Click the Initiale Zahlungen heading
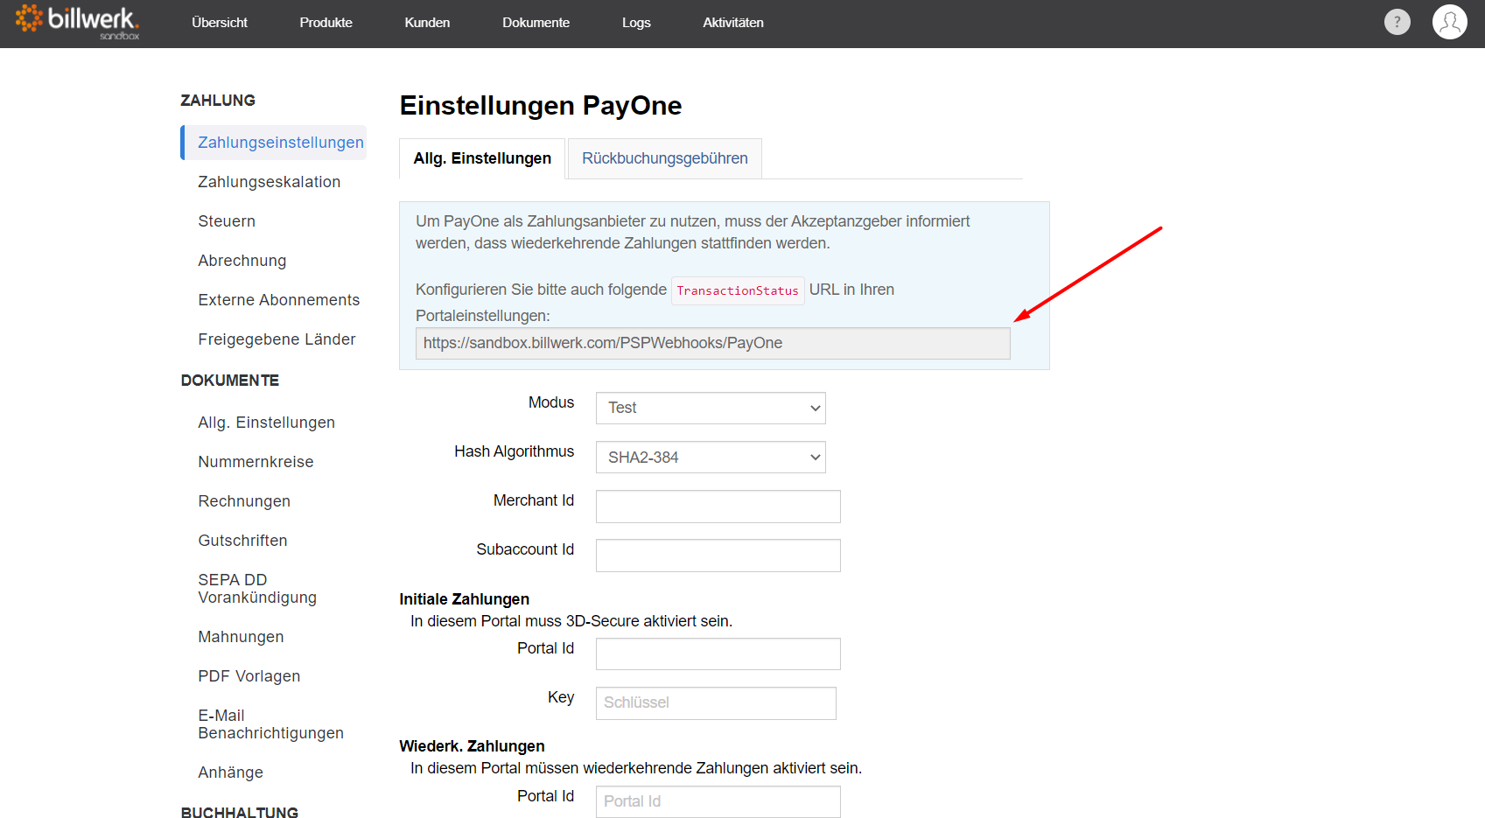This screenshot has width=1485, height=818. (x=464, y=599)
